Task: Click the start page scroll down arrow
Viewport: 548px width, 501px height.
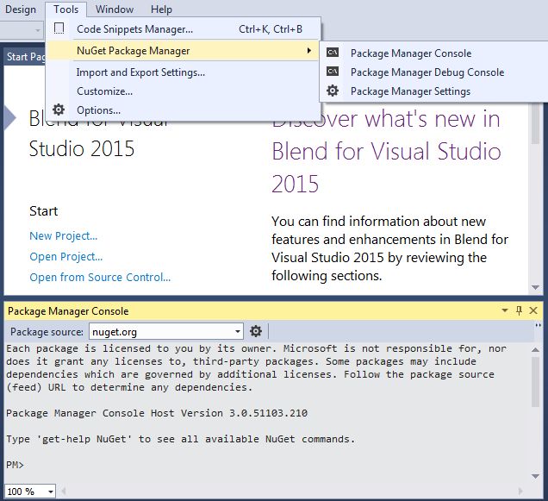Action: pos(535,287)
